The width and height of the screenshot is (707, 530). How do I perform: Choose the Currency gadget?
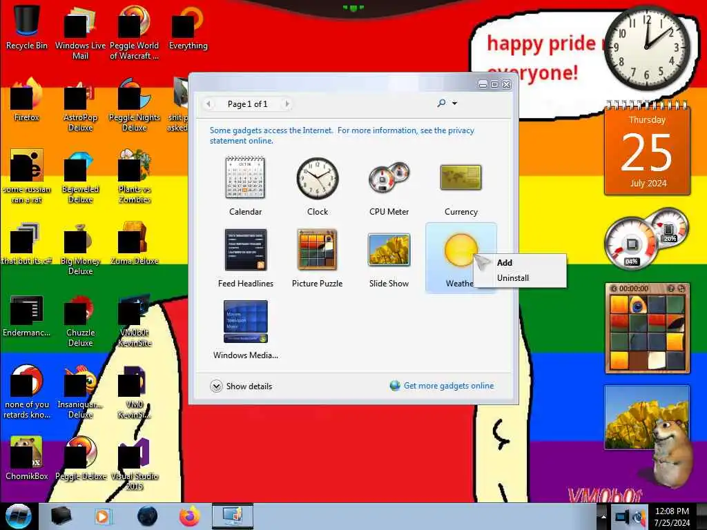(461, 186)
